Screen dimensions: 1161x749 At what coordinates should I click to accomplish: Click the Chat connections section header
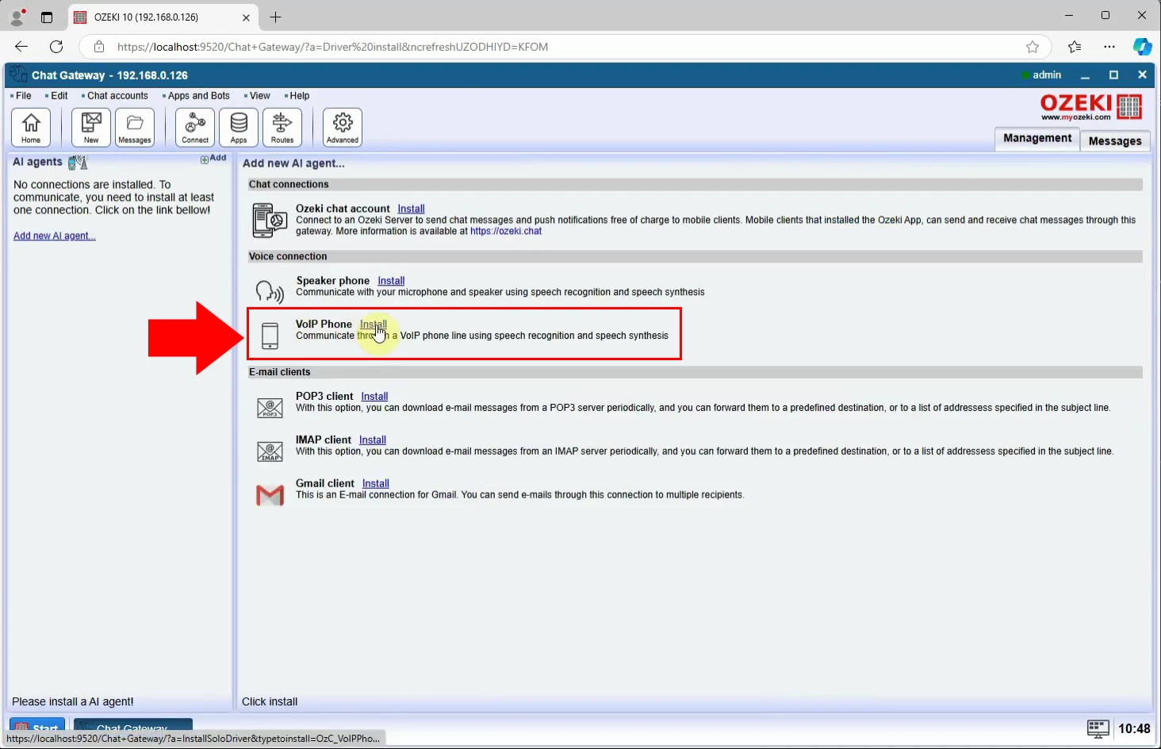[x=695, y=184]
